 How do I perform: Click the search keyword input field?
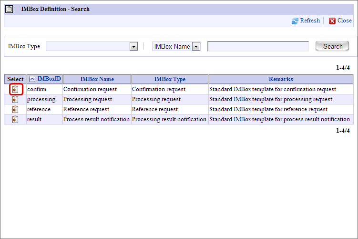pyautogui.click(x=258, y=46)
